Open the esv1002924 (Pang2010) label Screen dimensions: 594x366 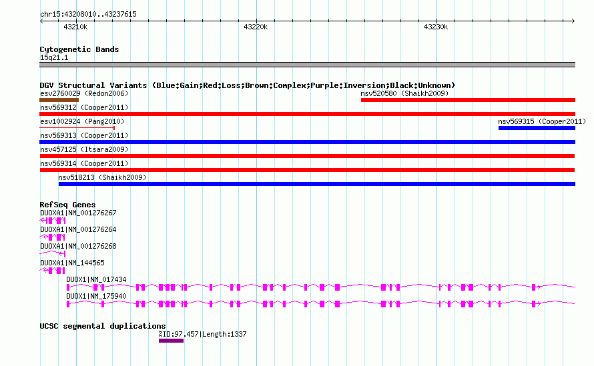[82, 121]
